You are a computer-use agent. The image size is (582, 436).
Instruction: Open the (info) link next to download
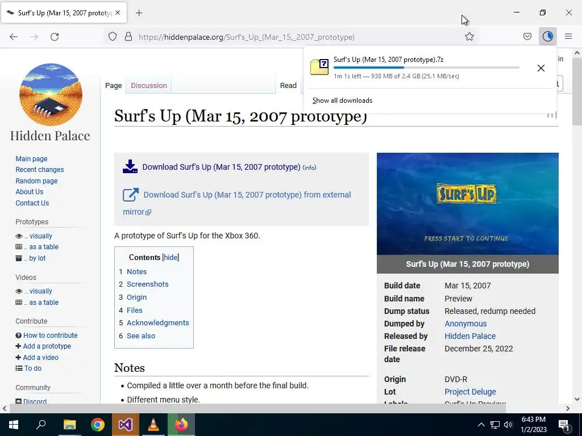coord(309,167)
